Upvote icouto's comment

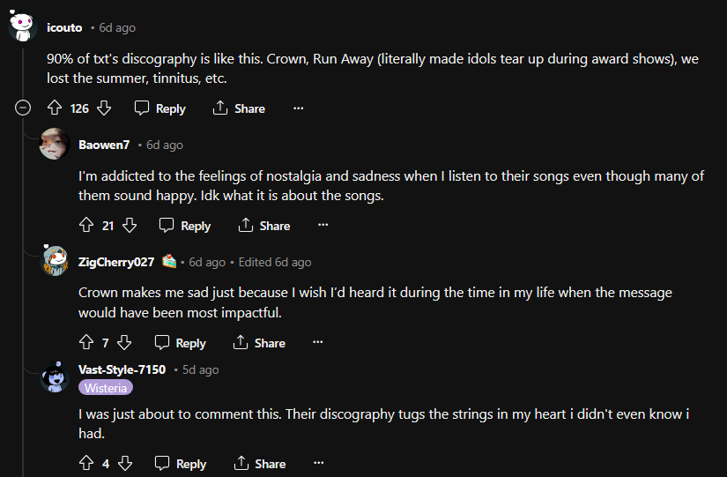coord(55,108)
